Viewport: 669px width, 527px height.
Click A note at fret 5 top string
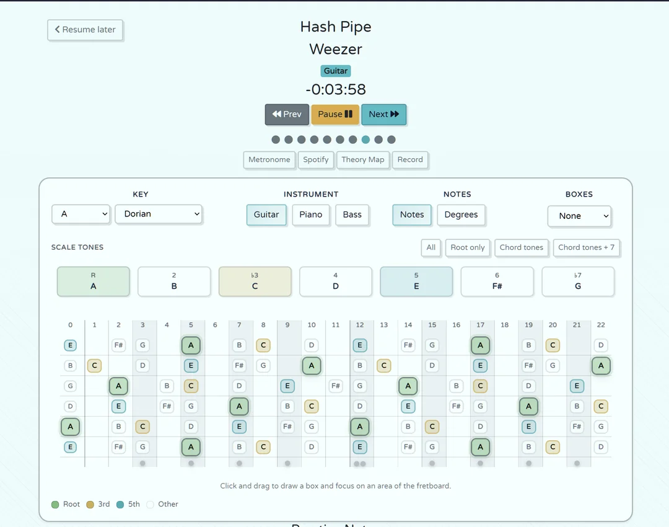[191, 345]
